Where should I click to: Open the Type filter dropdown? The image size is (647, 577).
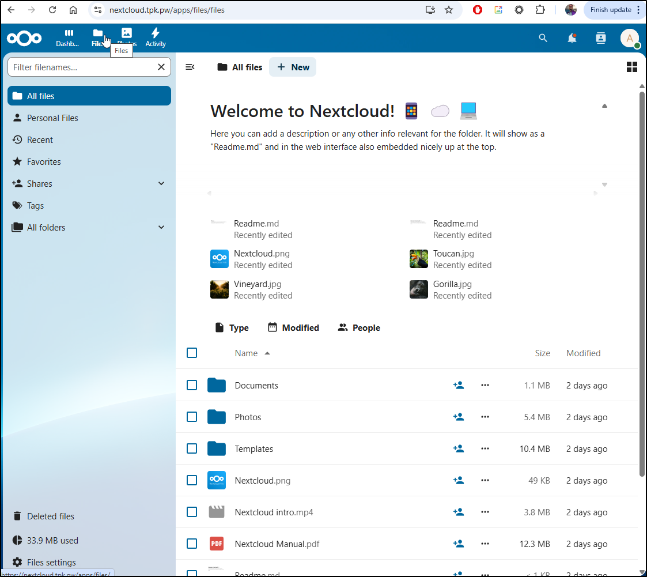coord(232,328)
